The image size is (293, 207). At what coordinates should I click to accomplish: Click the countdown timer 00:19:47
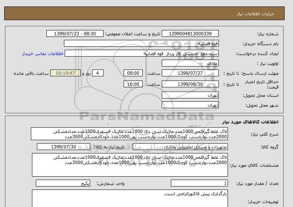(x=65, y=73)
